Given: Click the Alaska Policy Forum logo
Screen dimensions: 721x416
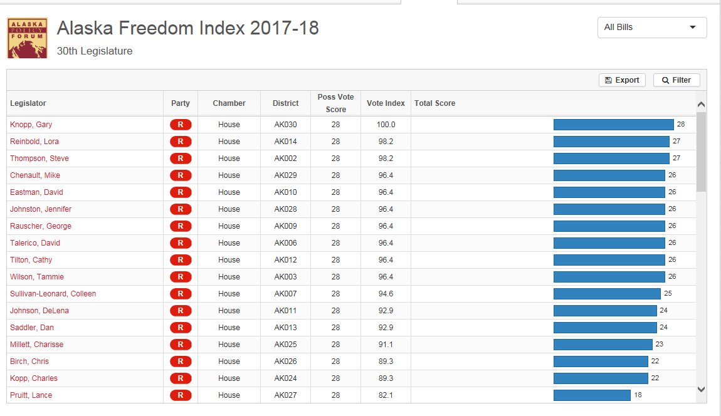Looking at the screenshot, I should point(27,38).
